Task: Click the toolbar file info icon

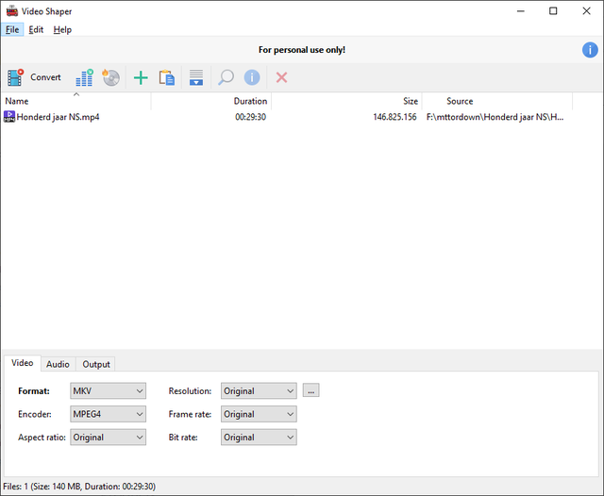Action: 252,77
